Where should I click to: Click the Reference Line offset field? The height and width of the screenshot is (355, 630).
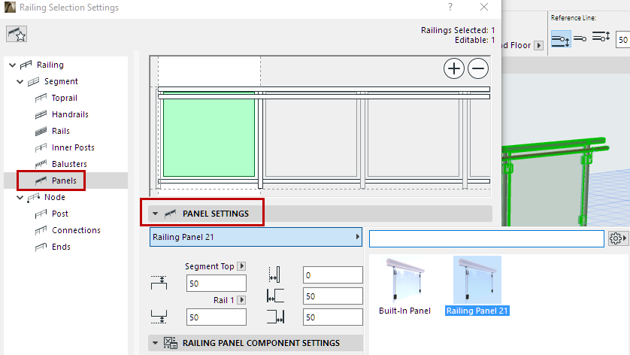click(622, 39)
